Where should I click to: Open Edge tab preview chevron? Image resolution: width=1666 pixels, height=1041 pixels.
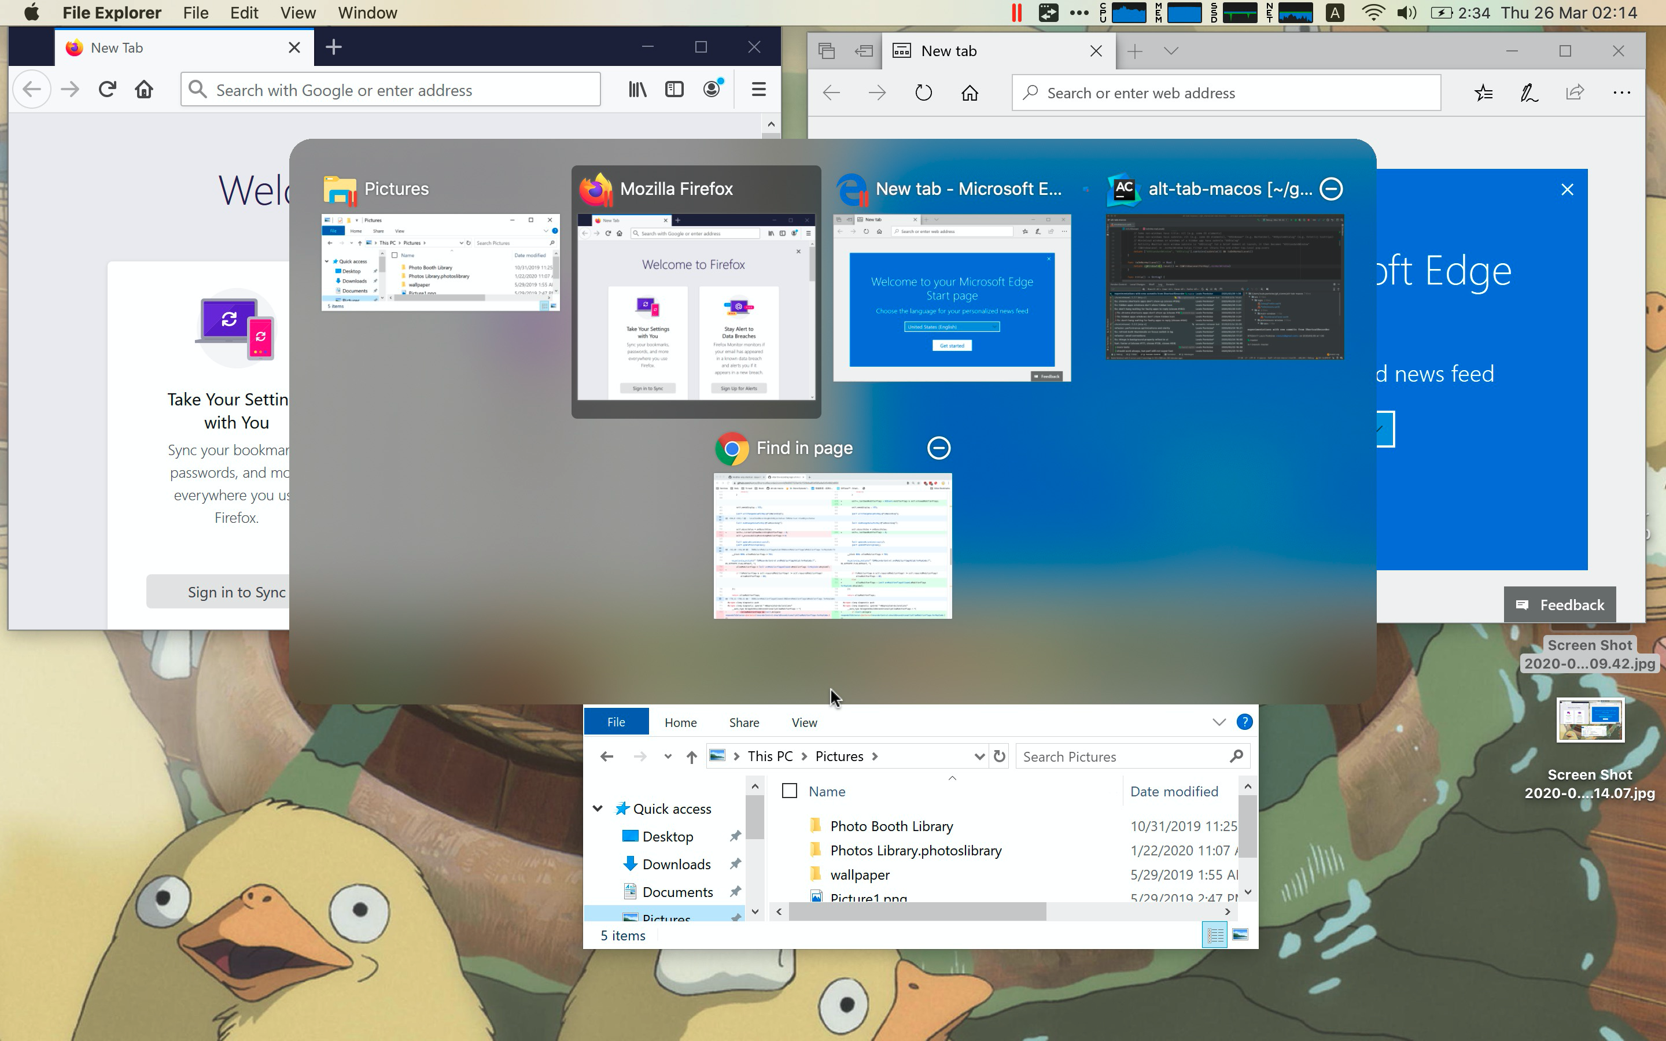pos(1171,51)
